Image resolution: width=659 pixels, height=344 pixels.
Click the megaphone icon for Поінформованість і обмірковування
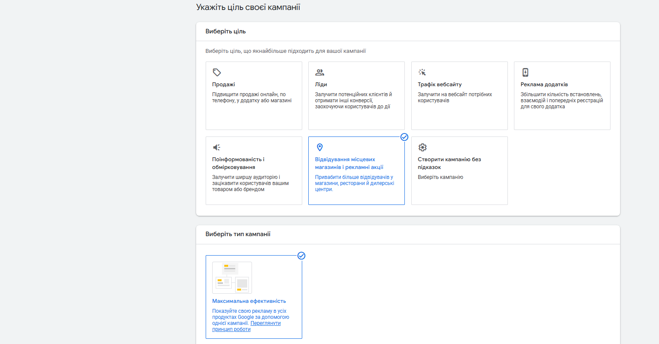217,147
